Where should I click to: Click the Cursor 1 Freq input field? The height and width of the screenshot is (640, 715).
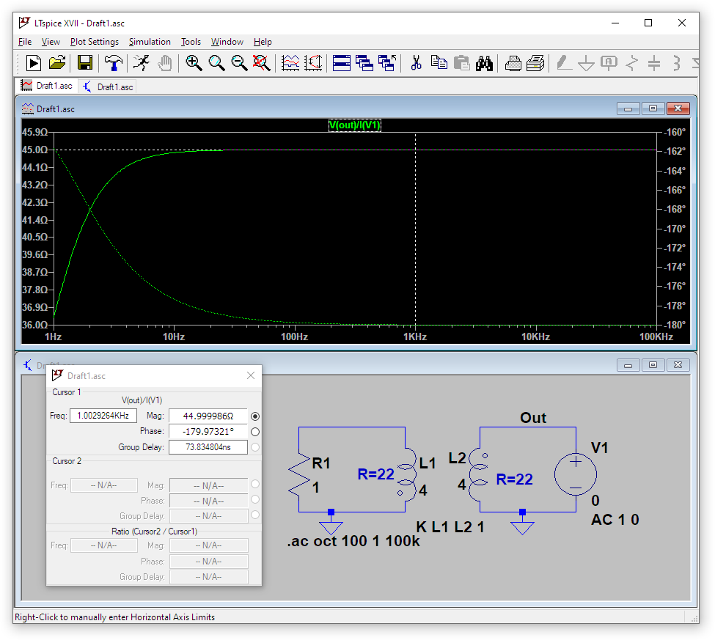pos(103,416)
